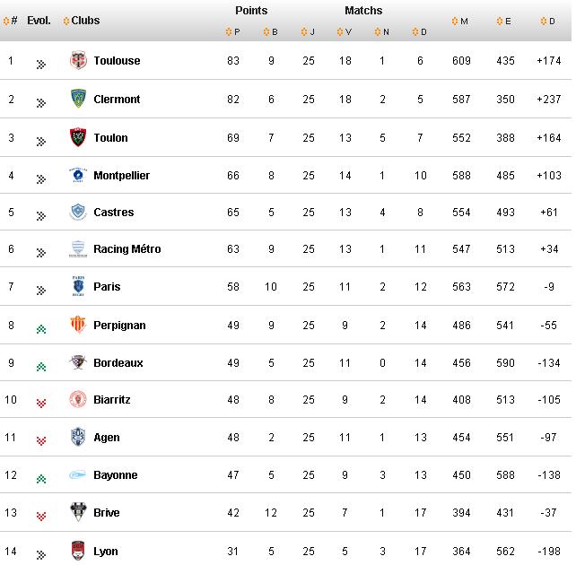The image size is (576, 565).
Task: Open the Racing Métro club link
Action: (x=127, y=249)
